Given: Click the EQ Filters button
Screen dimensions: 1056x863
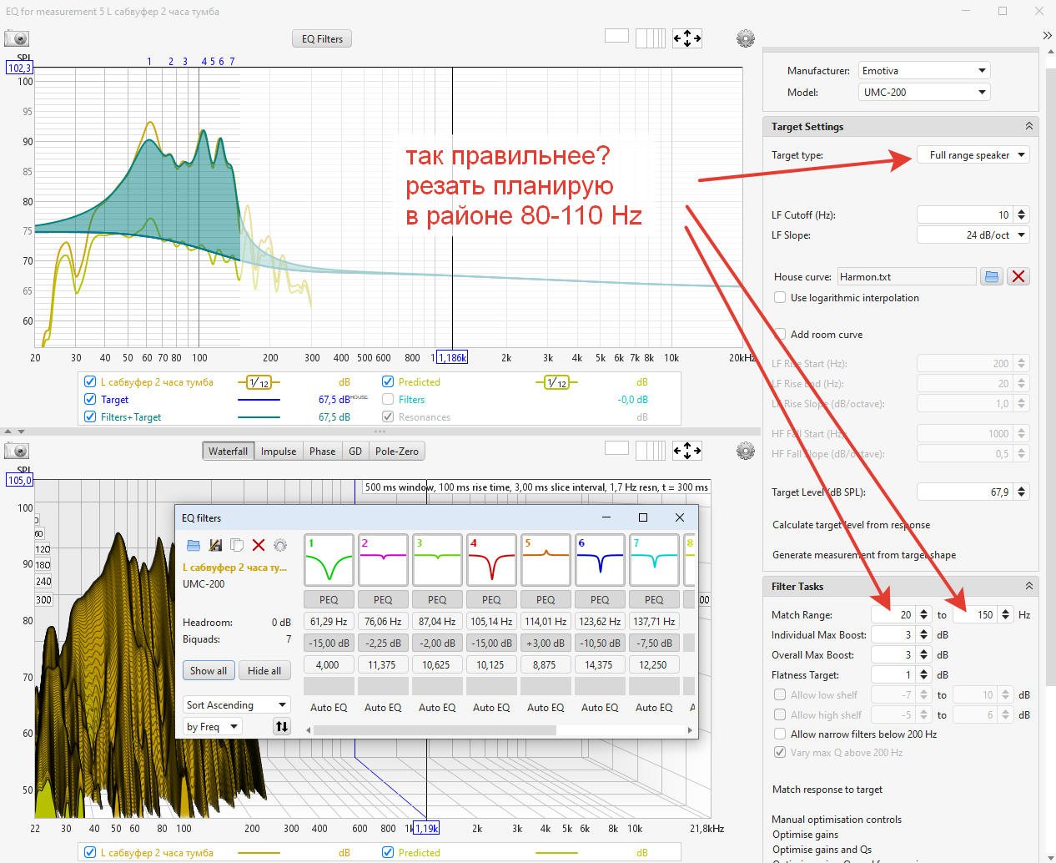Looking at the screenshot, I should (x=322, y=39).
